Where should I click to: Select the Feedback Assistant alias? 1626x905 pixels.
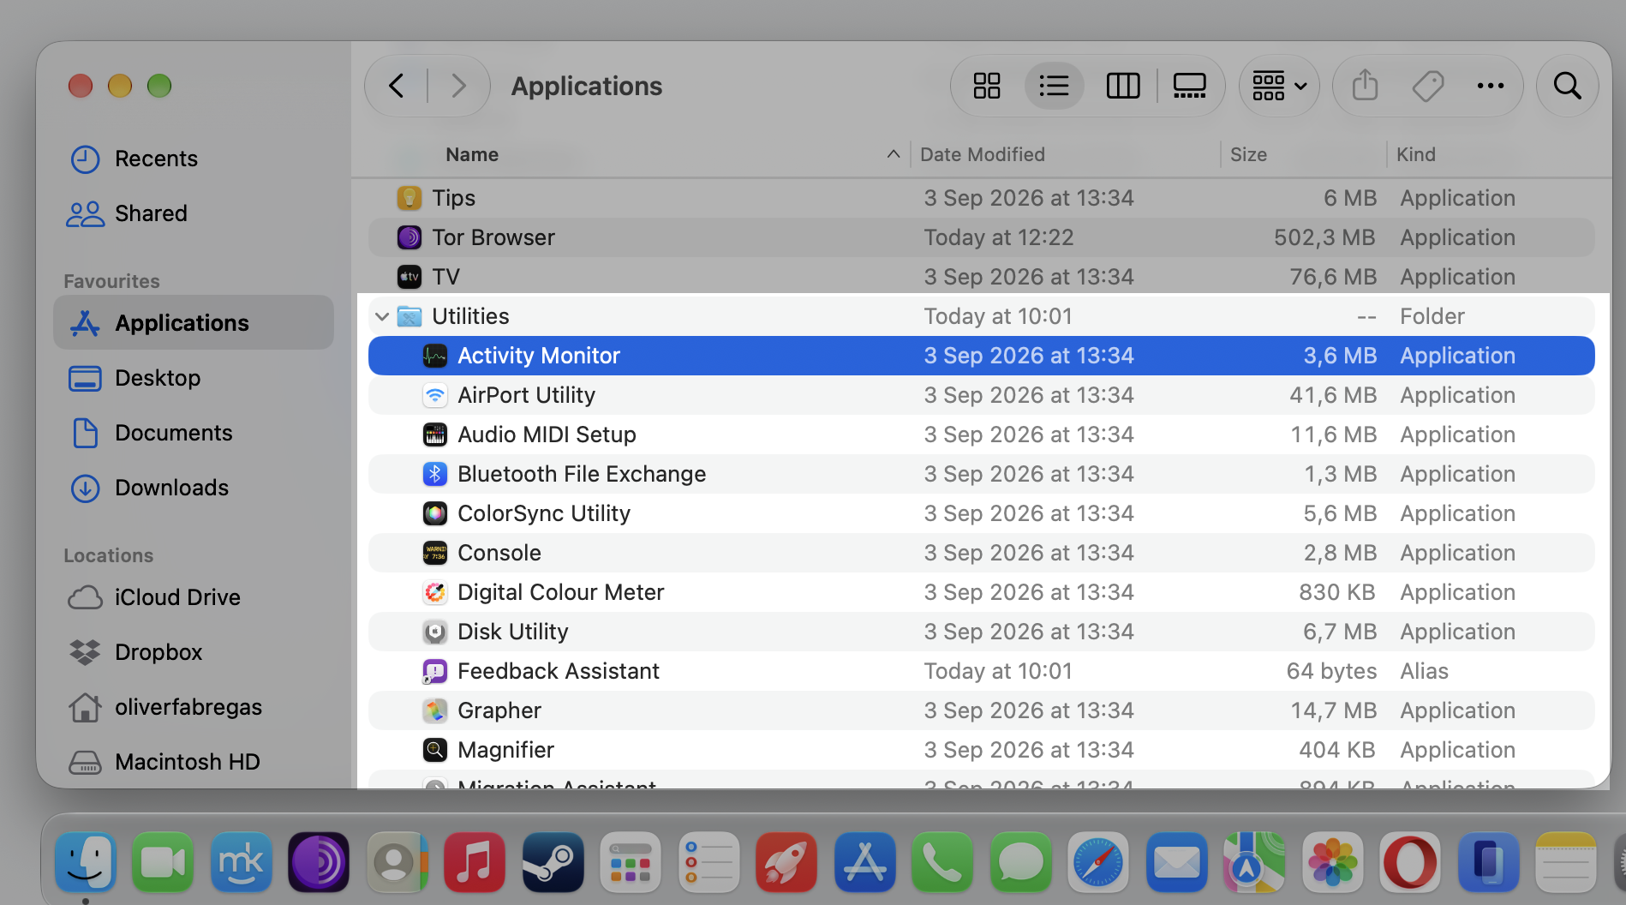pyautogui.click(x=982, y=671)
